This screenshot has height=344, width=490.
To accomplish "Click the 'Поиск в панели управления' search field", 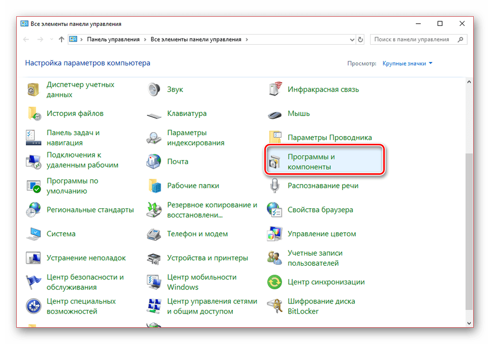I will pos(418,40).
